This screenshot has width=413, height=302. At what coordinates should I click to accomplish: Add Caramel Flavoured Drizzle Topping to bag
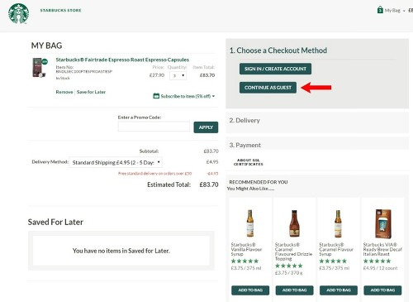coord(294,290)
